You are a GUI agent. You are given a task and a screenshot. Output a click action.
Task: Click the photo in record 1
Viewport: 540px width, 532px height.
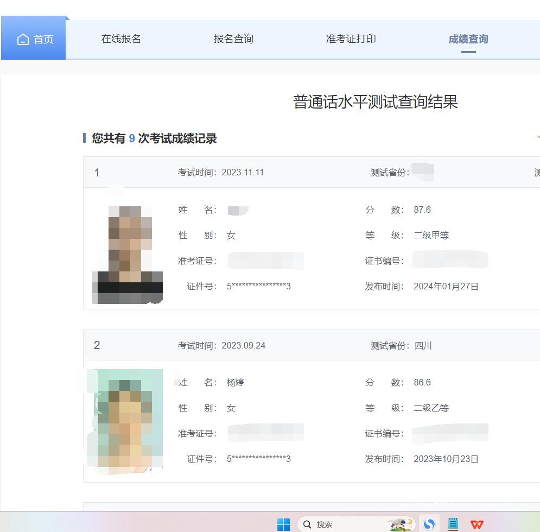click(x=128, y=255)
